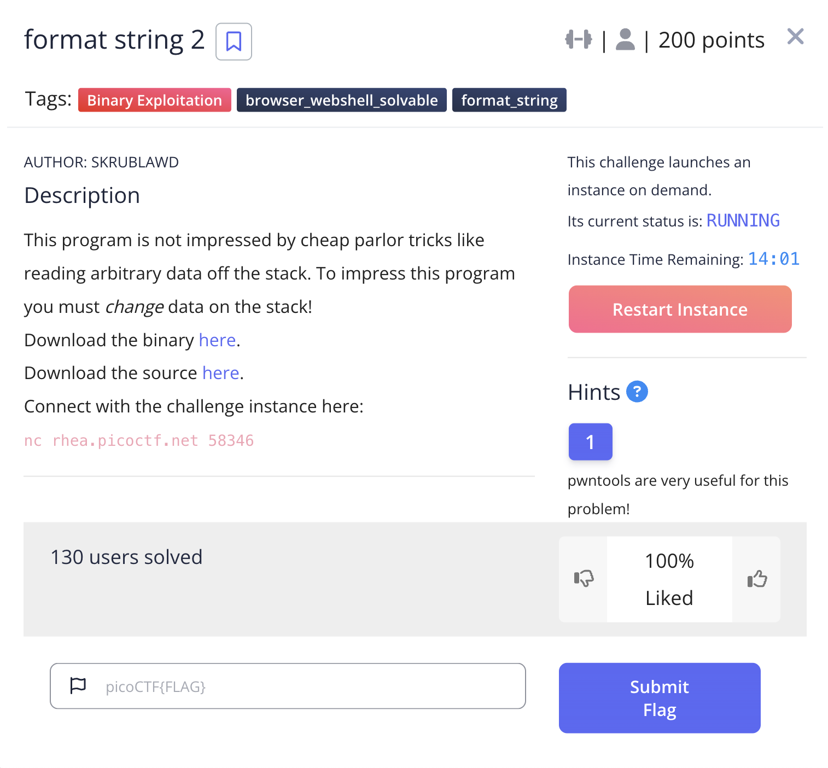Viewport: 828px width, 768px height.
Task: Click the user profile icon
Action: pyautogui.click(x=625, y=39)
